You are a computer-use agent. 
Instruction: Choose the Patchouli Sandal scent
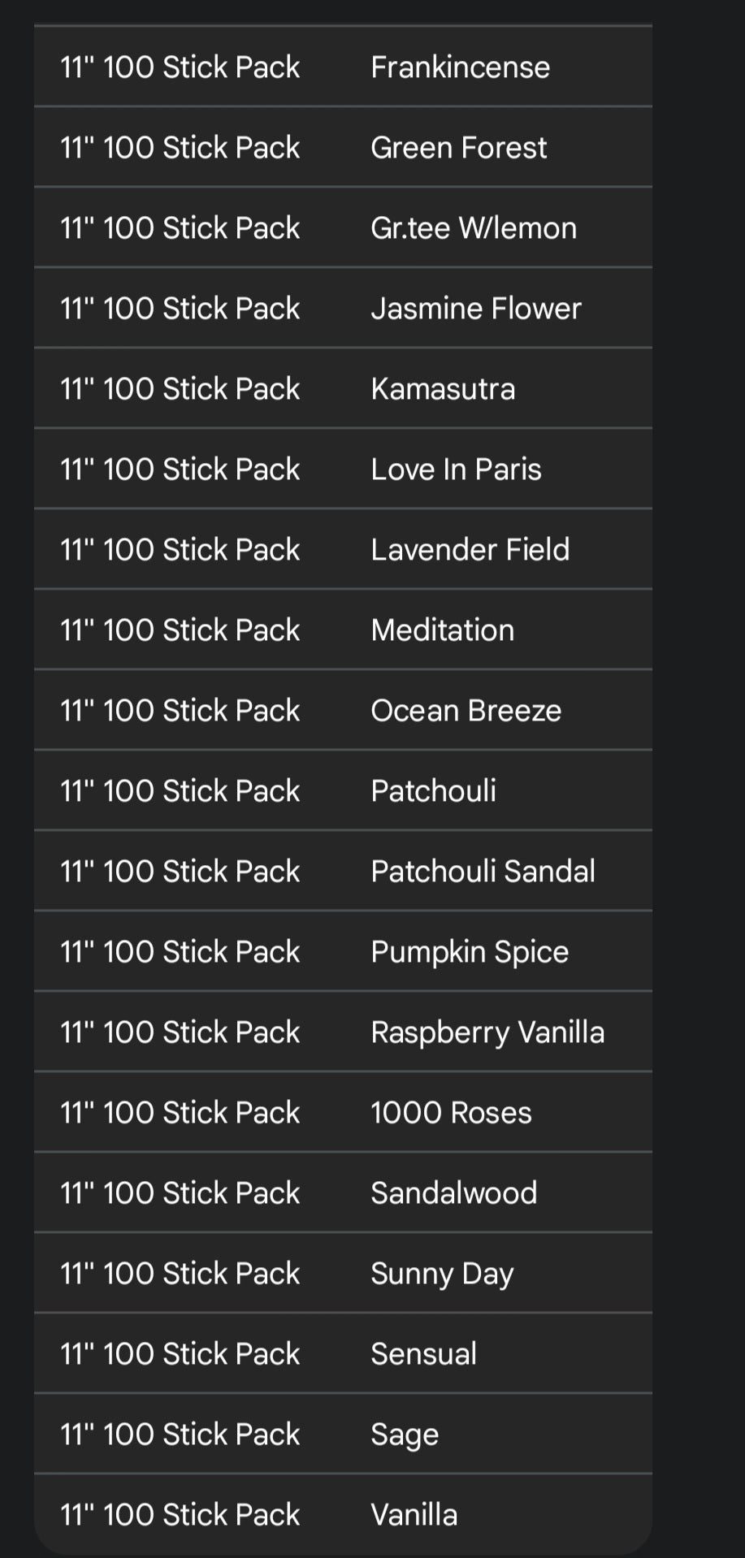click(483, 872)
